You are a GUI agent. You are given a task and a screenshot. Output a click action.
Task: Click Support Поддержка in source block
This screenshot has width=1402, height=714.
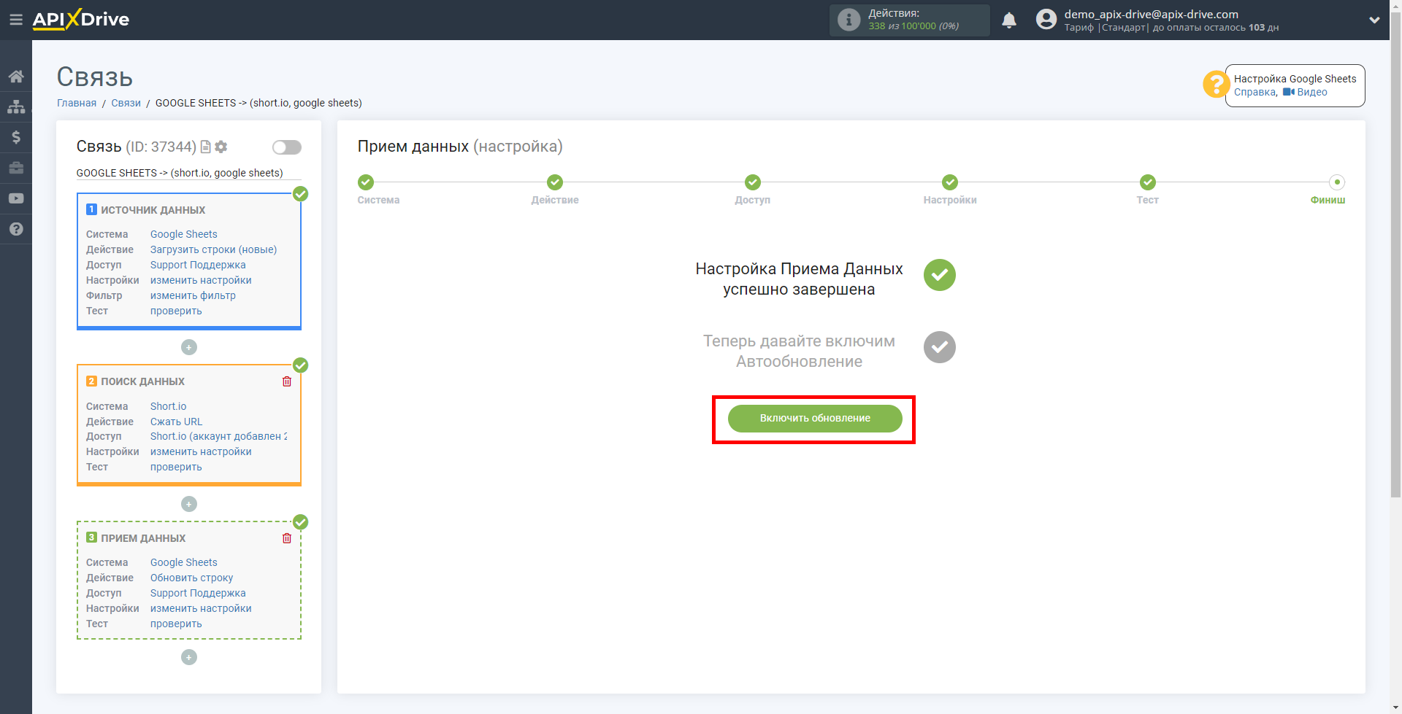[x=198, y=265]
